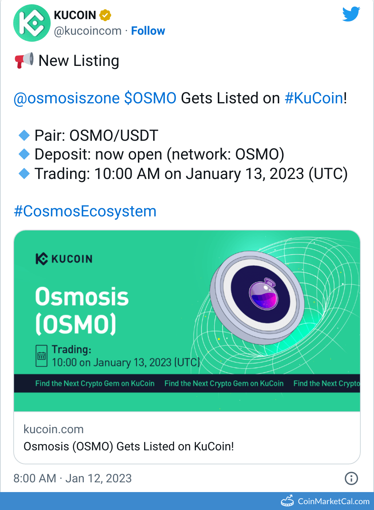
Task: Click the info icon near the timestamp
Action: coord(351,478)
